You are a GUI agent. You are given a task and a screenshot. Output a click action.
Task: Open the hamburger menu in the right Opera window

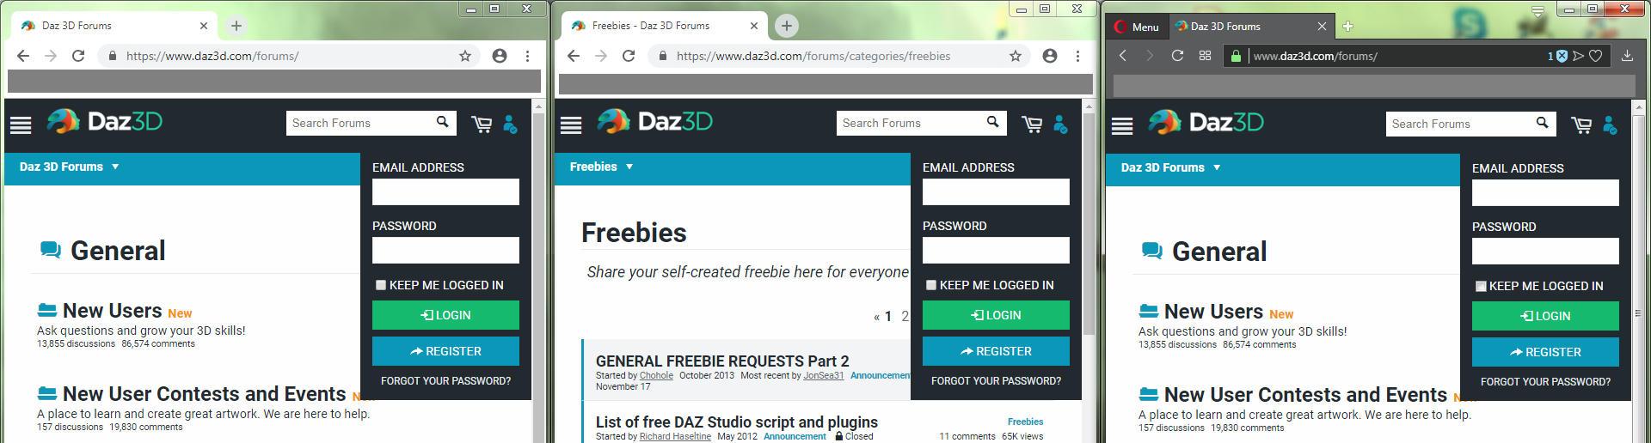(1122, 125)
